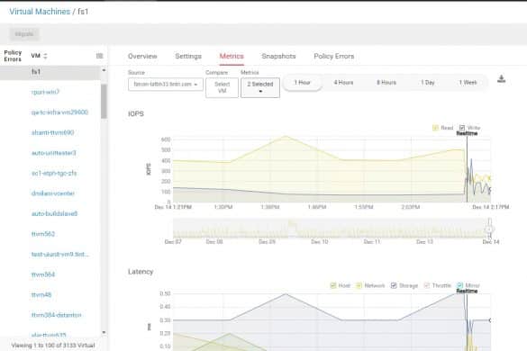The height and width of the screenshot is (351, 527).
Task: Toggle the Read series checkbox in IOPS chart
Action: [x=436, y=128]
